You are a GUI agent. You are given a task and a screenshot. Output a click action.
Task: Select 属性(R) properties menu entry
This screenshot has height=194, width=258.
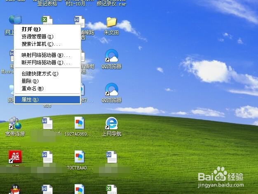(47, 100)
